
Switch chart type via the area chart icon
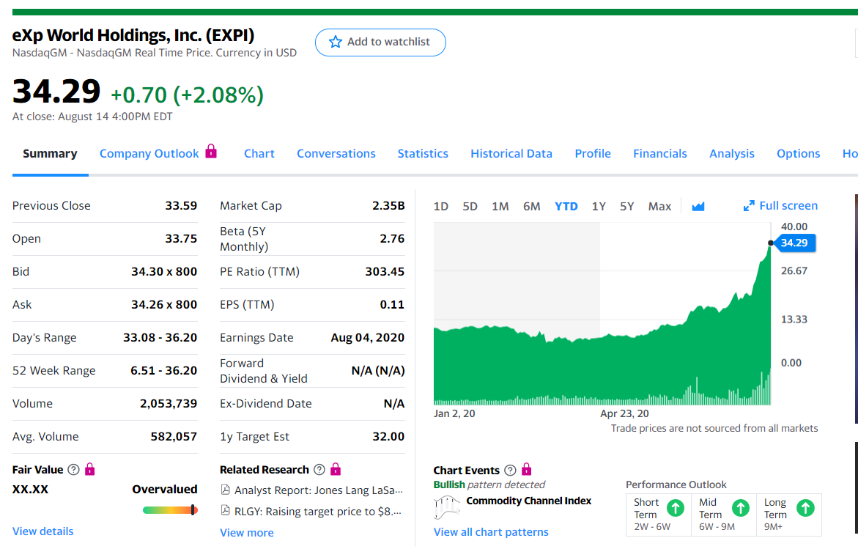click(x=698, y=207)
